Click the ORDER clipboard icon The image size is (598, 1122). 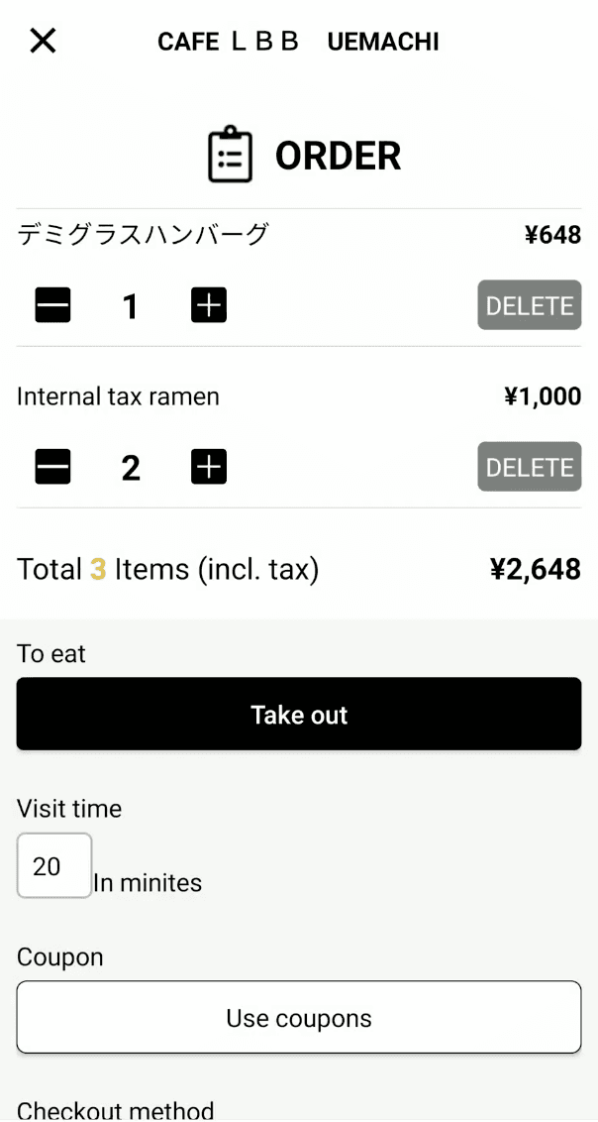(230, 155)
